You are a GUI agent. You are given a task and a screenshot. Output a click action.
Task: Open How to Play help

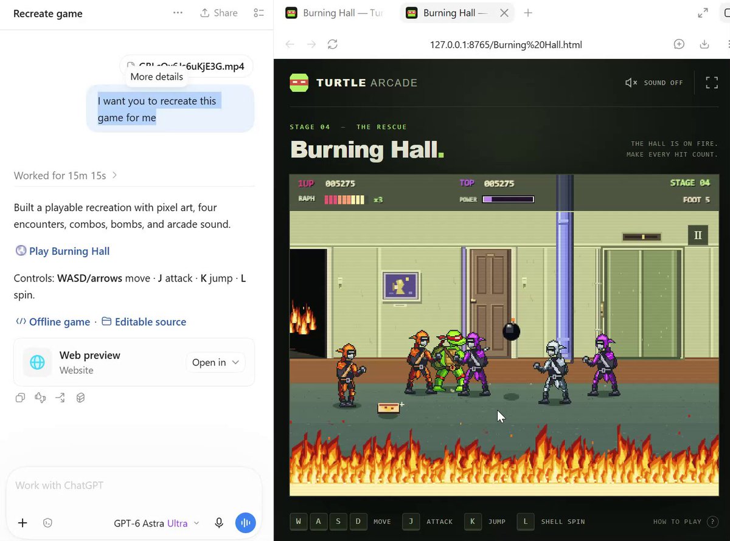pyautogui.click(x=686, y=522)
